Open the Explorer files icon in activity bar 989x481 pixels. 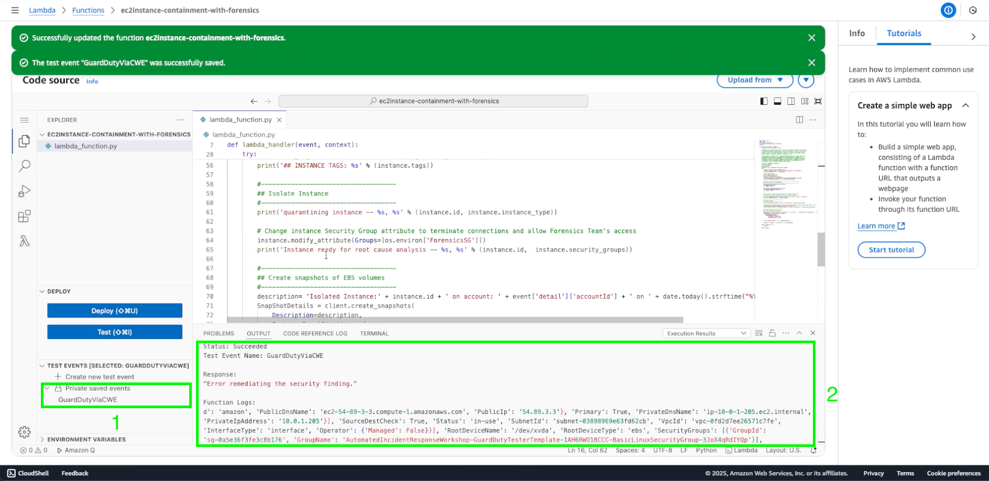tap(24, 141)
